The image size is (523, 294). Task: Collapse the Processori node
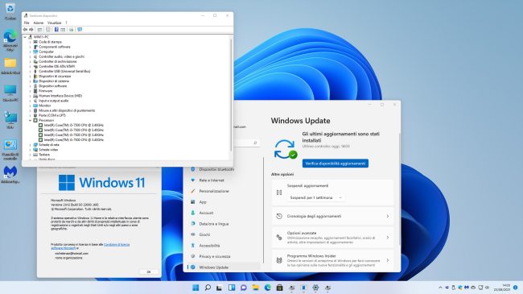[30, 120]
